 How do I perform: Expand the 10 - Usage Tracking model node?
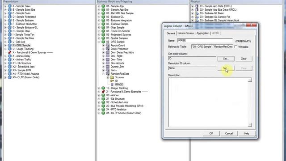pos(99,88)
